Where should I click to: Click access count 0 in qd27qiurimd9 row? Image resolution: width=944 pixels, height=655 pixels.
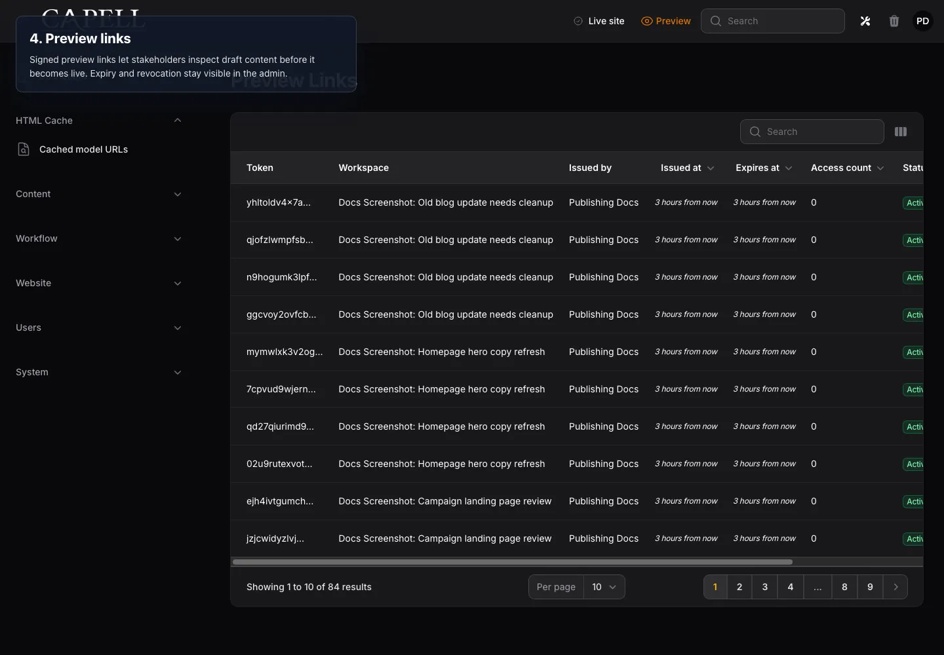[814, 426]
